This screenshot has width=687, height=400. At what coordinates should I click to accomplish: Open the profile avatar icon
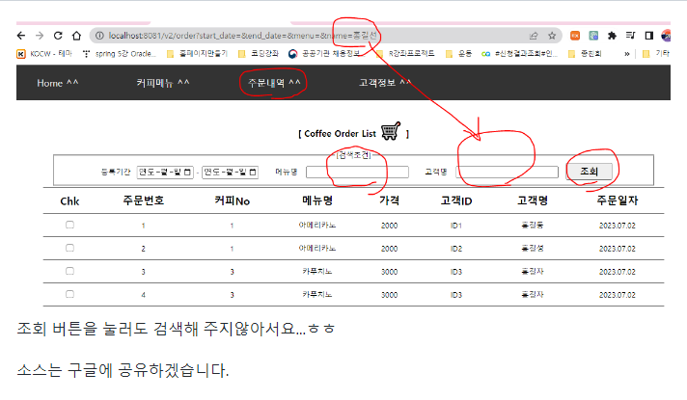pyautogui.click(x=666, y=36)
